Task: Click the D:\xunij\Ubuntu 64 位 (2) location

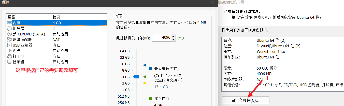Action: tap(279, 46)
